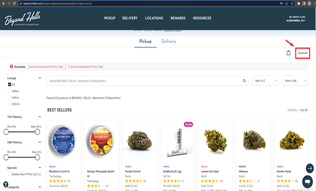Open the View: Grid dropdown
316x191 pixels.
295,81
